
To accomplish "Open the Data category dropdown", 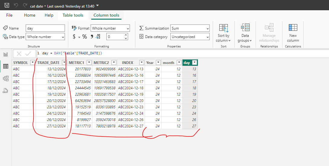I will (190, 37).
